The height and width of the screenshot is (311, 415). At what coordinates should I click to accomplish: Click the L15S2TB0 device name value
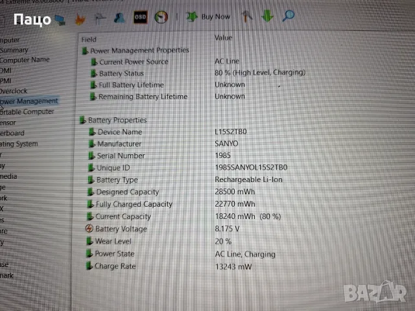[x=231, y=132]
